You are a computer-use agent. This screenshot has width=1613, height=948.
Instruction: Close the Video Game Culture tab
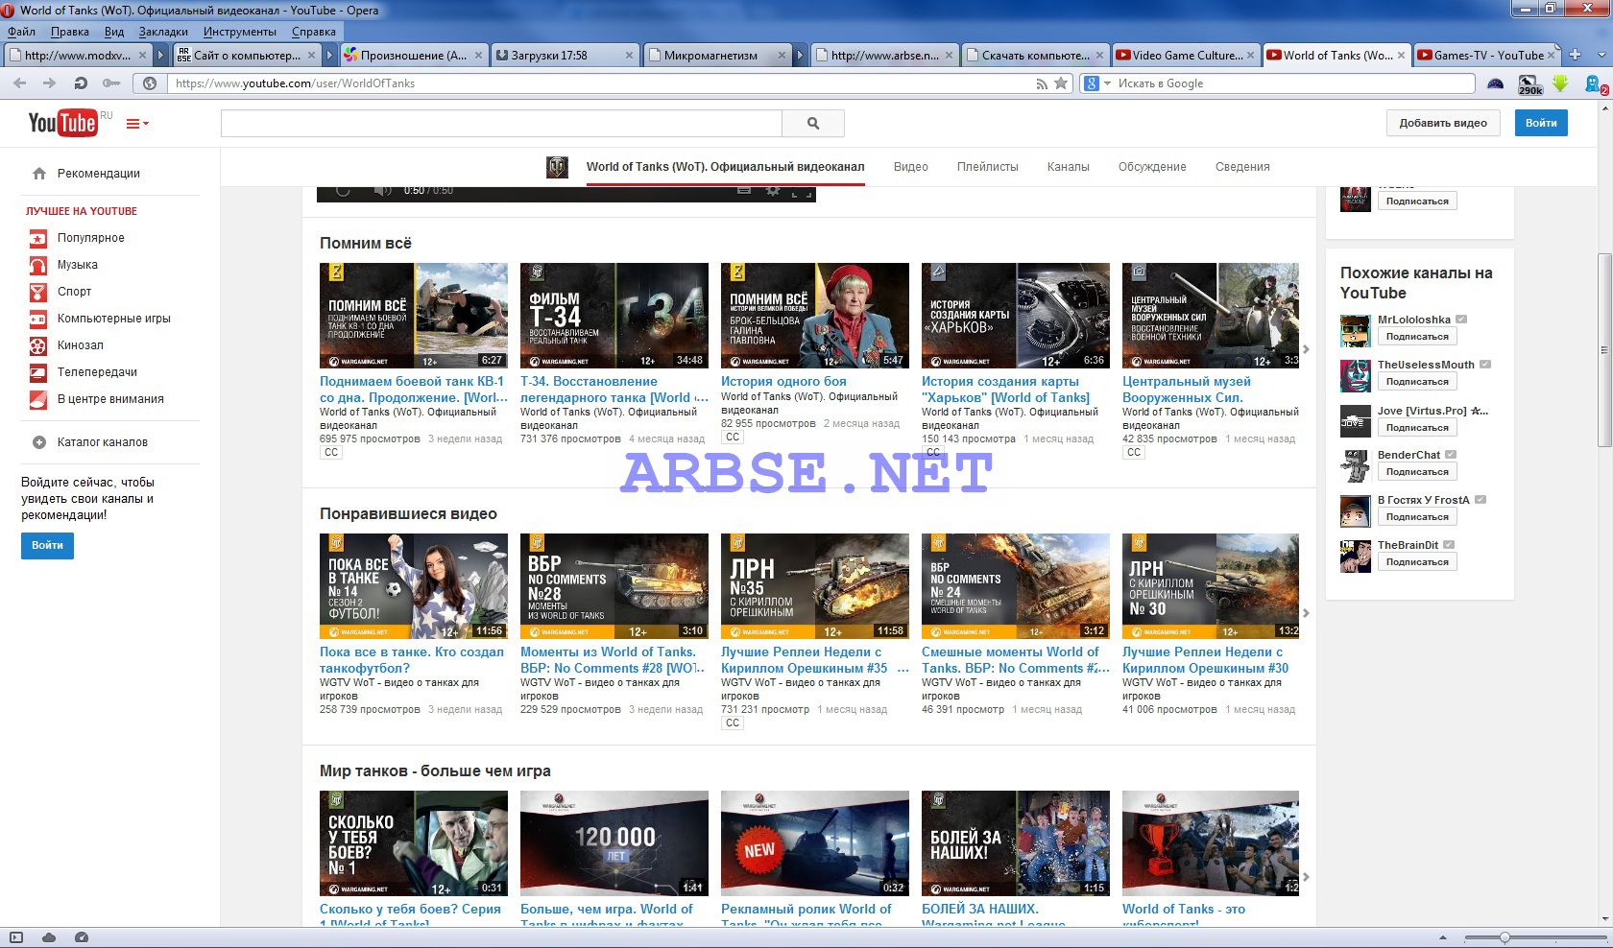[1252, 56]
